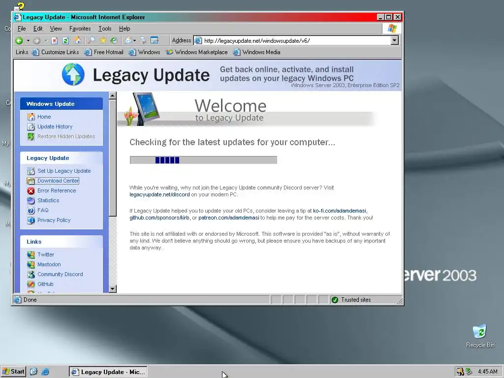Open the Mastodon sidebar link

tap(49, 264)
